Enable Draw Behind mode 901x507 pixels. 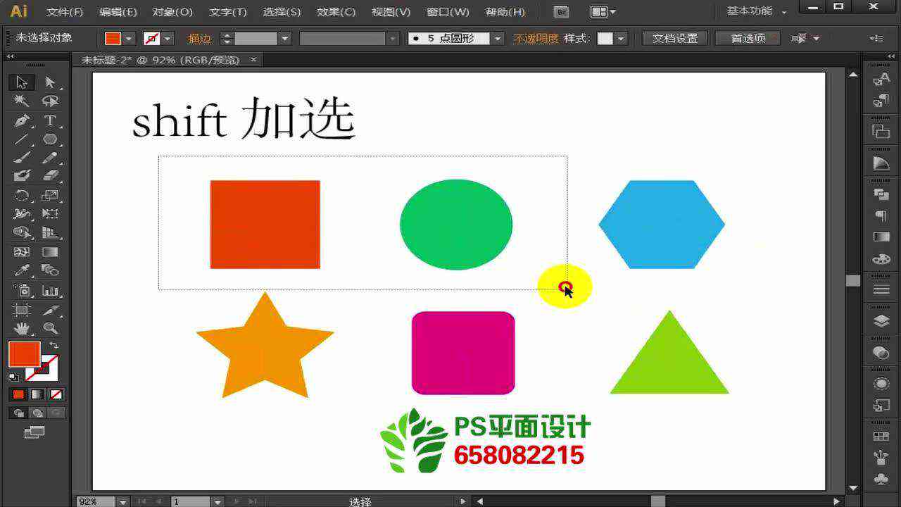point(37,413)
